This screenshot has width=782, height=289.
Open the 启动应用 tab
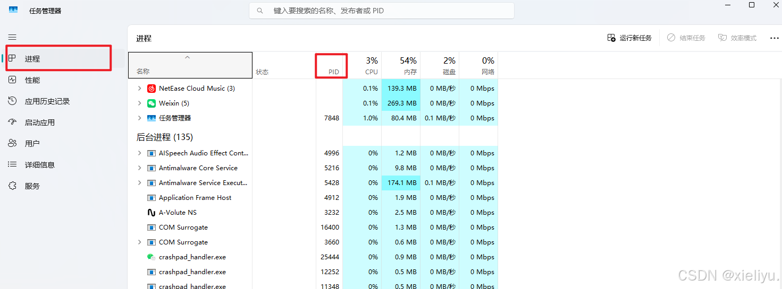pyautogui.click(x=63, y=122)
